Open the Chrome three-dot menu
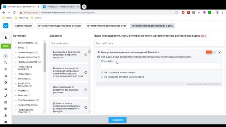Viewport: 226px width, 127px height. pyautogui.click(x=222, y=13)
